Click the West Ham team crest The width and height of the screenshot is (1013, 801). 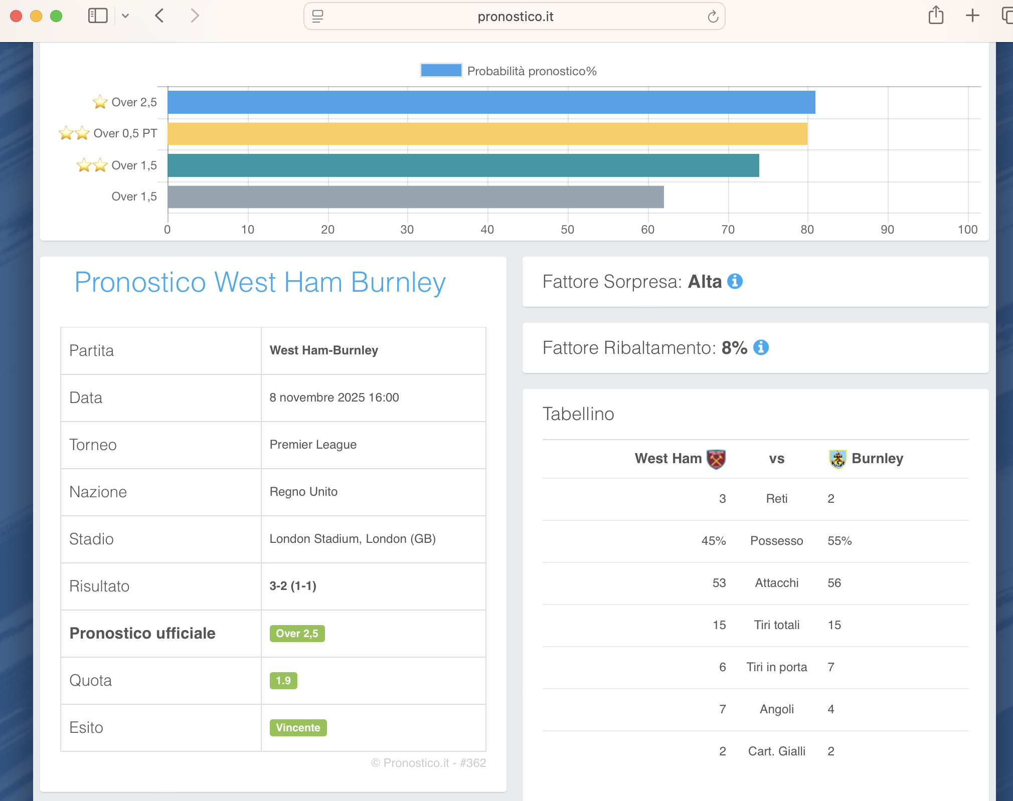pyautogui.click(x=716, y=459)
